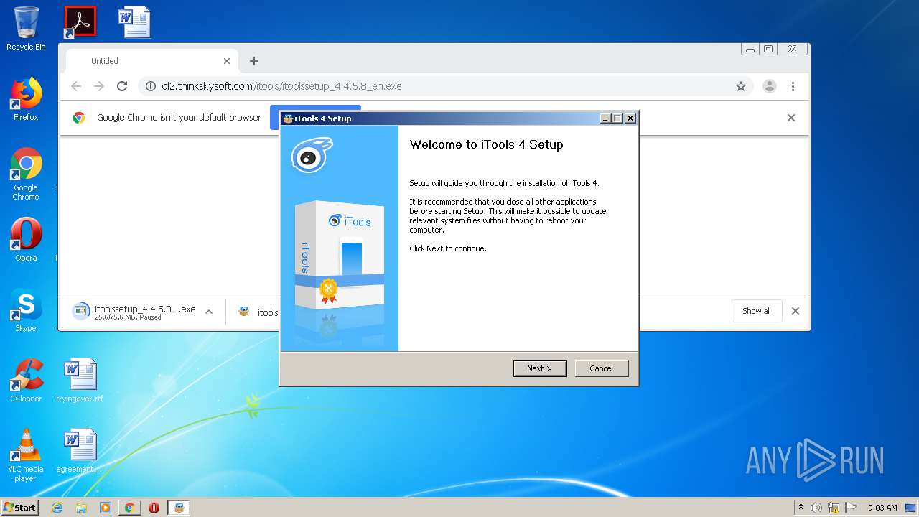Show hidden system tray icons
Screen dimensions: 919x517
801,508
